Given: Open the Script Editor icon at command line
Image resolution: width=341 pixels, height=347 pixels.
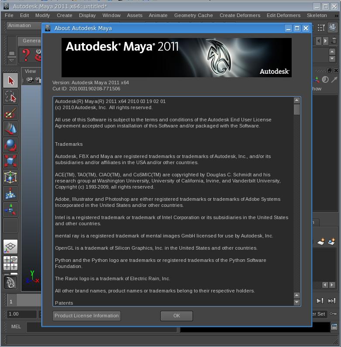Looking at the screenshot, I should pos(334,326).
